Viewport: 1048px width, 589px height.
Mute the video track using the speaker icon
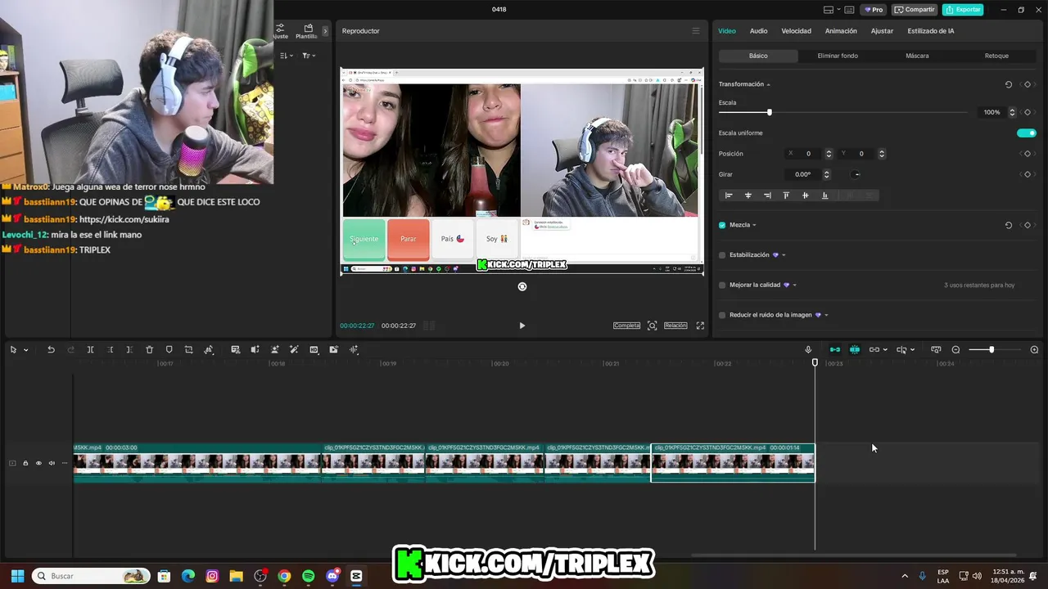(x=52, y=463)
